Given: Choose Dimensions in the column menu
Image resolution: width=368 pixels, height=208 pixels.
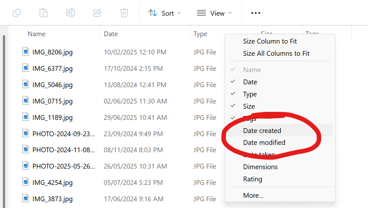Looking at the screenshot, I should pos(260,167).
